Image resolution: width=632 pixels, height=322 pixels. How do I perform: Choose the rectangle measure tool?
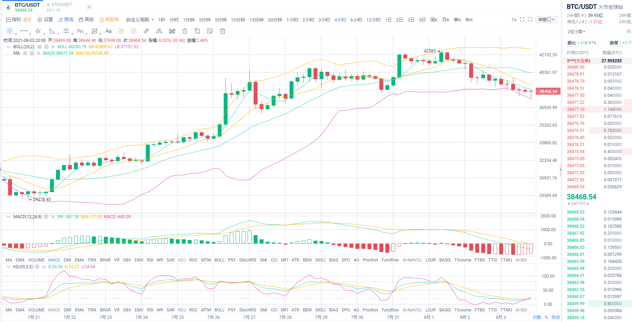point(94,31)
